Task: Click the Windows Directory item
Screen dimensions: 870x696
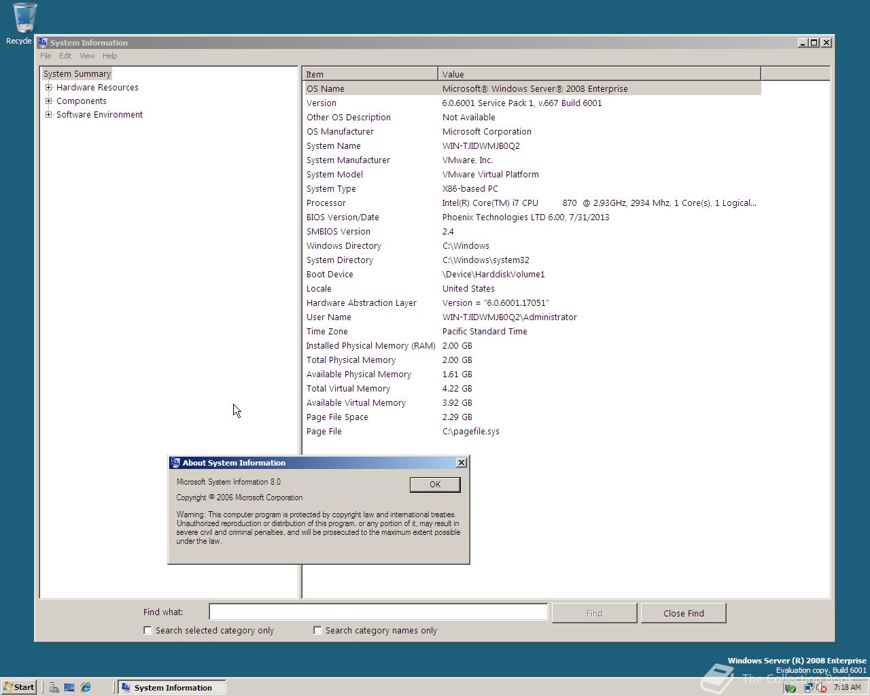Action: click(x=343, y=245)
